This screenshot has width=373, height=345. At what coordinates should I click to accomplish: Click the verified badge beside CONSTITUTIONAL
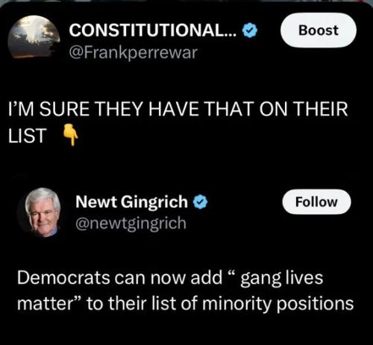(x=250, y=31)
